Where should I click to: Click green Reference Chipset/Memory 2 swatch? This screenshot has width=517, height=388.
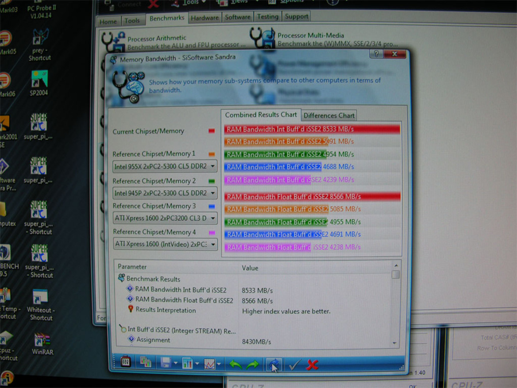point(211,181)
